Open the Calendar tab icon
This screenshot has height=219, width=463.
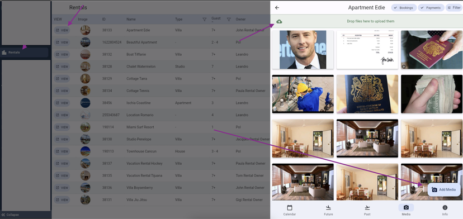290,207
